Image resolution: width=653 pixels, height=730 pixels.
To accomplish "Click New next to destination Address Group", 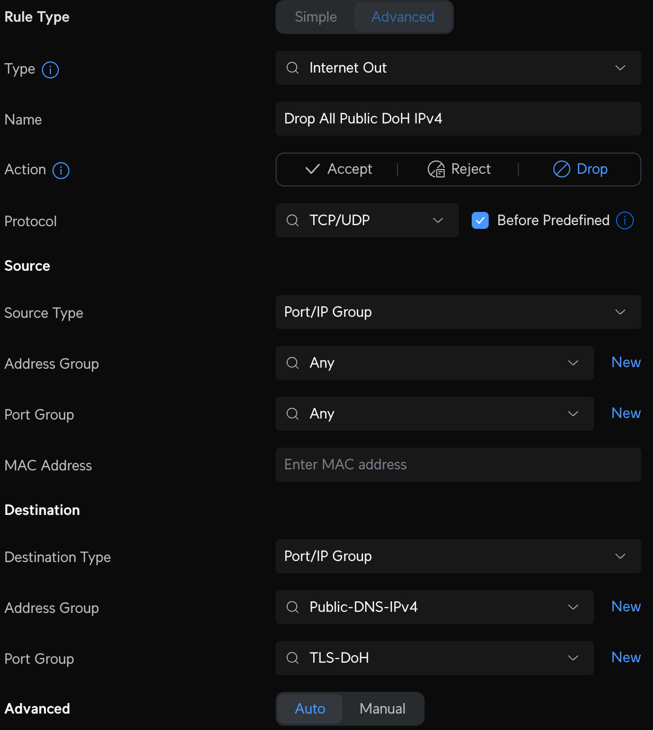I will point(626,607).
